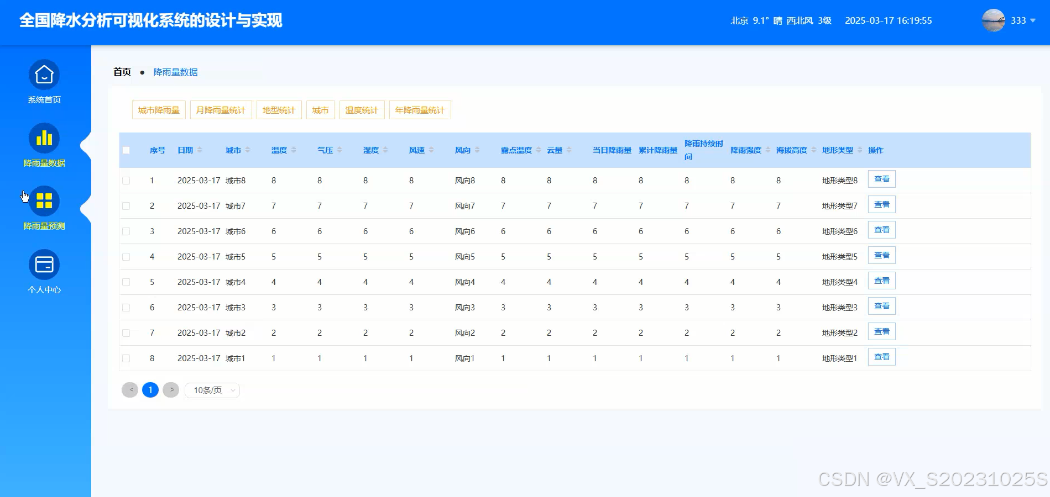This screenshot has width=1050, height=497.
Task: Click 查看 for the 城市8 row
Action: tap(882, 179)
